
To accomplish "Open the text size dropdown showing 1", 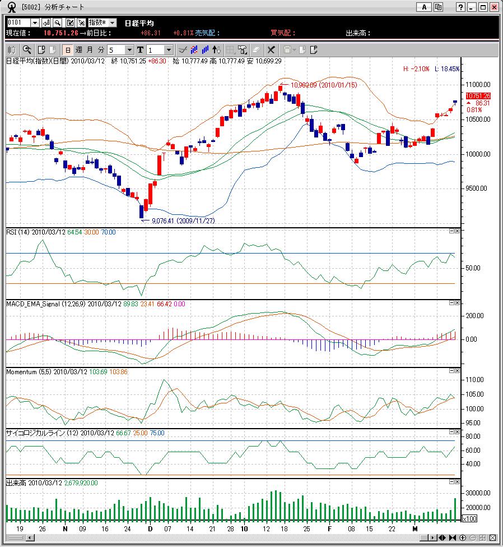I will tap(169, 50).
